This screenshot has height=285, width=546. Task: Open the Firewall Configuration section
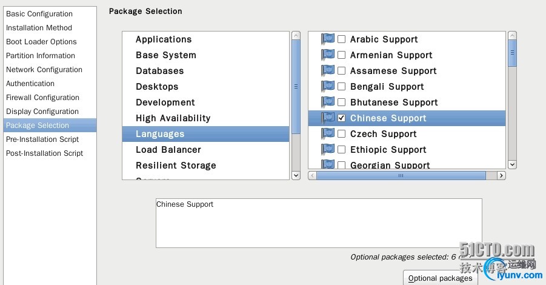coord(42,98)
